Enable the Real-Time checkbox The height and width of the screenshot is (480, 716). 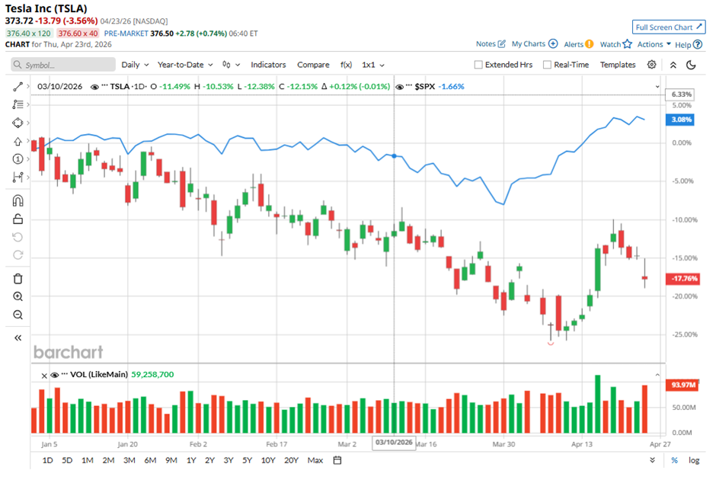click(547, 65)
